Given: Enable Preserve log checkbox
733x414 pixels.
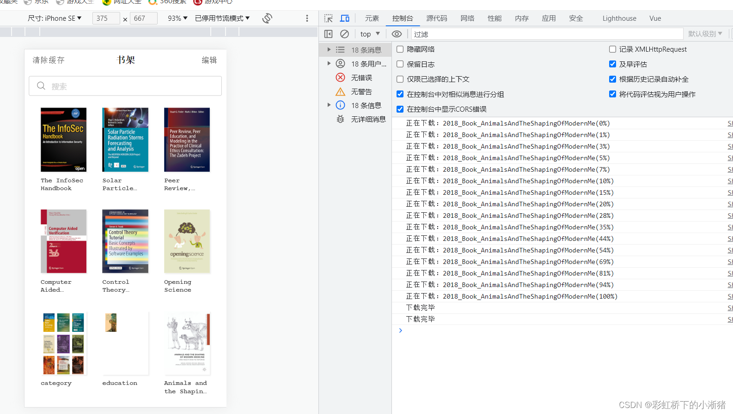Looking at the screenshot, I should click(400, 64).
